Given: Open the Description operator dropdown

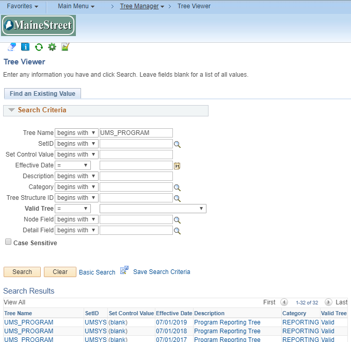Looking at the screenshot, I should click(x=76, y=176).
